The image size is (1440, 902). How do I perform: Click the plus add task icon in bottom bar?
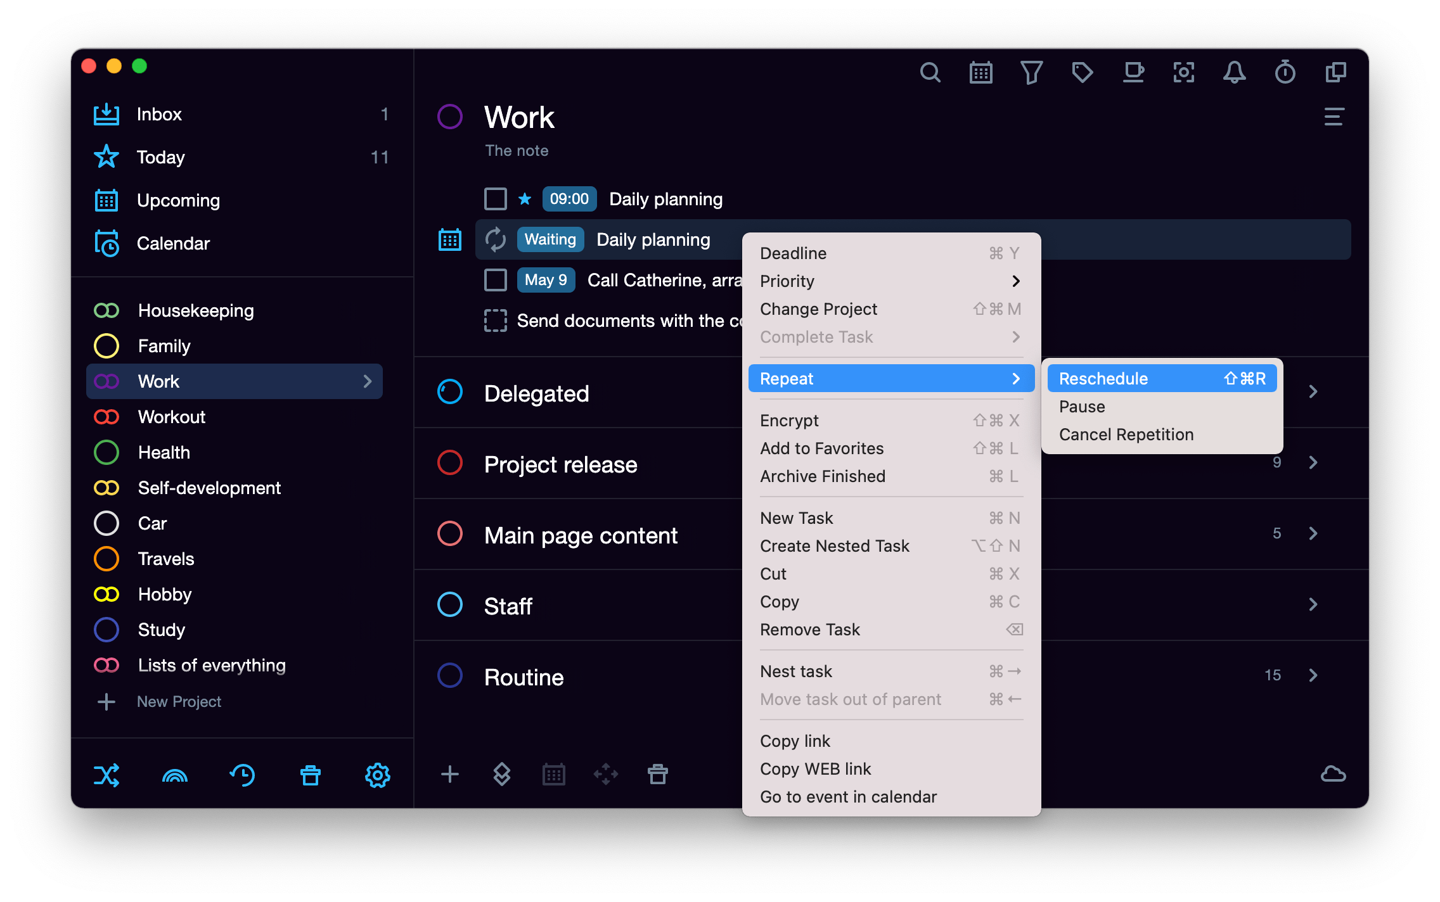449,774
